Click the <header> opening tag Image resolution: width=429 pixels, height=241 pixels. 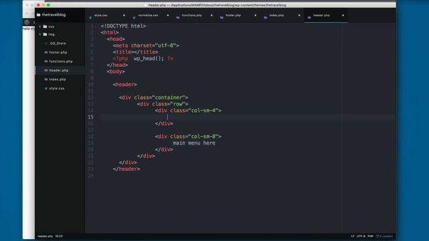(125, 84)
